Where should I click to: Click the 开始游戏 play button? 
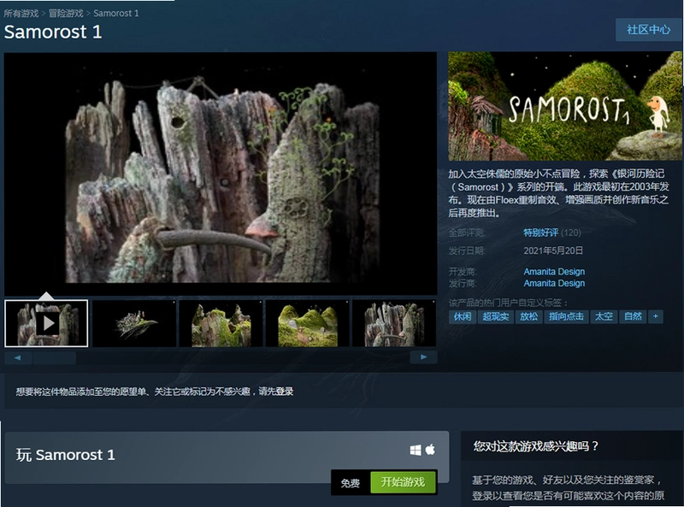click(403, 482)
